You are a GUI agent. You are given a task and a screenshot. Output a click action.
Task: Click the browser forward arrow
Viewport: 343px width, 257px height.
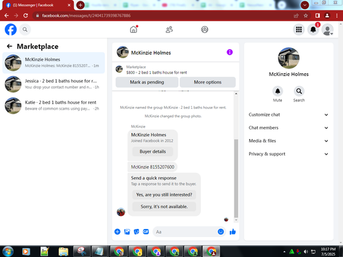click(x=16, y=16)
